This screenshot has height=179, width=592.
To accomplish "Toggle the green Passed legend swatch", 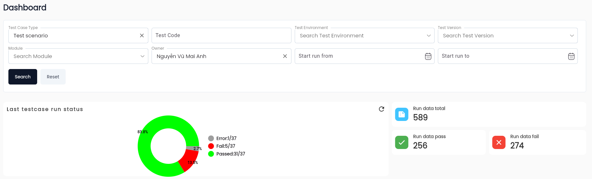I will pyautogui.click(x=211, y=154).
